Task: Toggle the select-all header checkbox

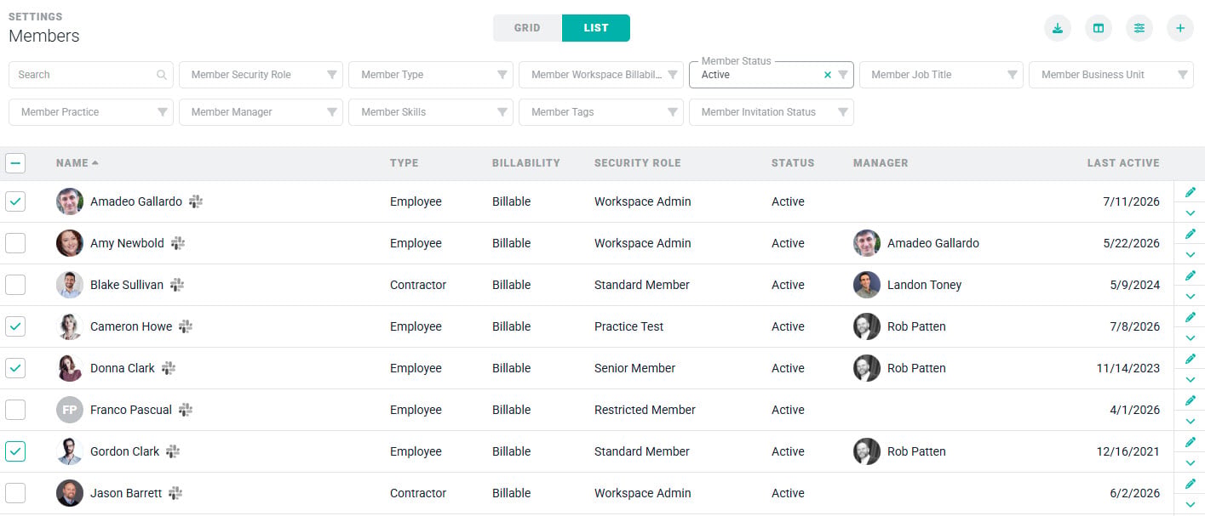Action: (15, 163)
